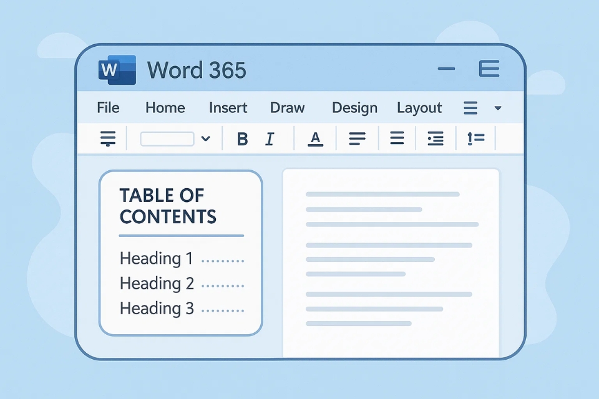Viewport: 599px width, 399px height.
Task: Toggle bold formatting in the toolbar
Action: [242, 138]
